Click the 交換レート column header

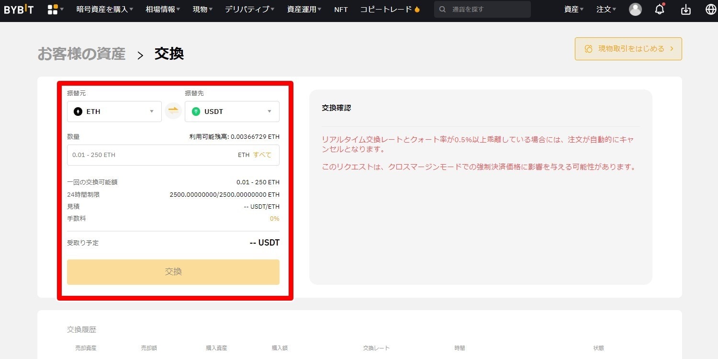pos(376,348)
